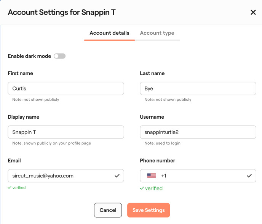Open the US flag country selector
This screenshot has height=224, width=262.
click(x=152, y=176)
